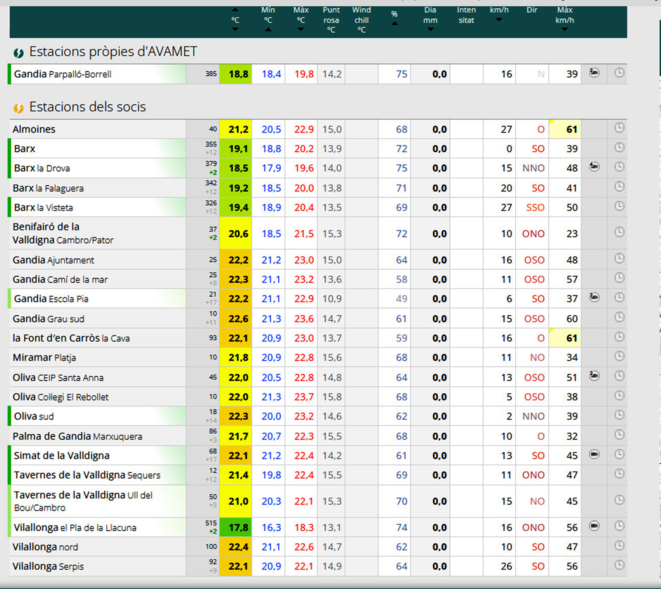Click orange 22,6 temperature cell for Gandia Grau sud
This screenshot has width=661, height=589.
point(236,319)
